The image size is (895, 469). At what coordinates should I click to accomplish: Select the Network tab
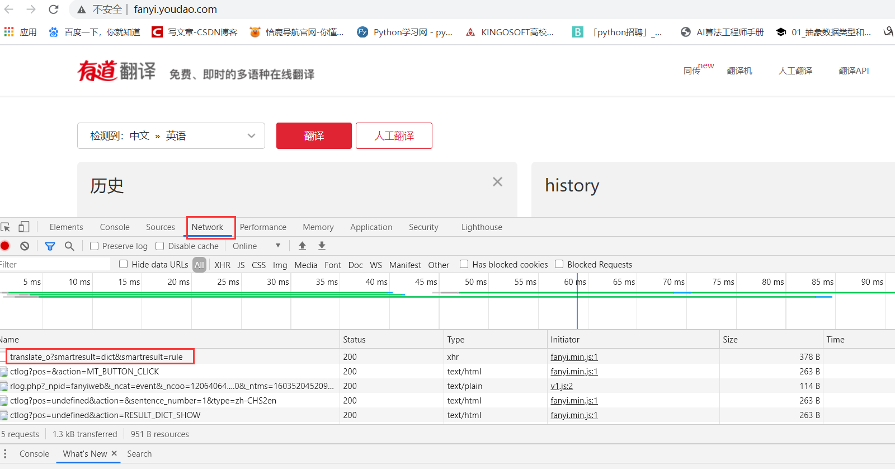point(208,227)
